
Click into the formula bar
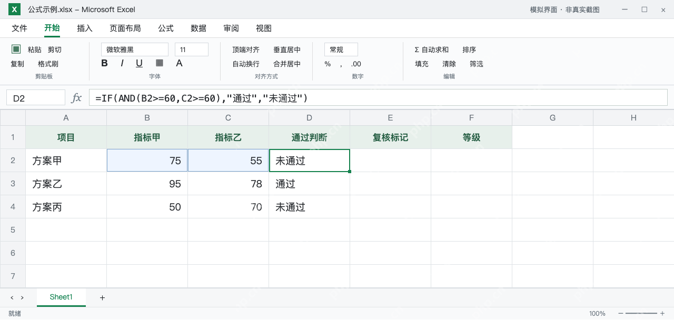point(378,97)
